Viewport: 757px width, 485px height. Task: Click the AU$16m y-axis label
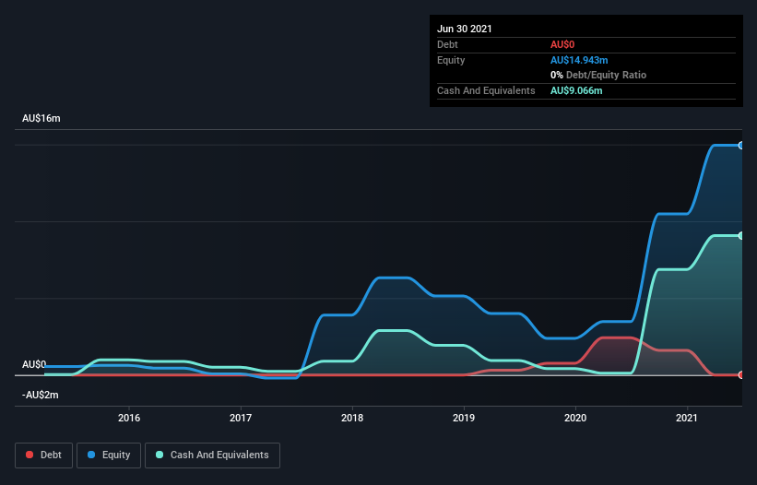[41, 118]
